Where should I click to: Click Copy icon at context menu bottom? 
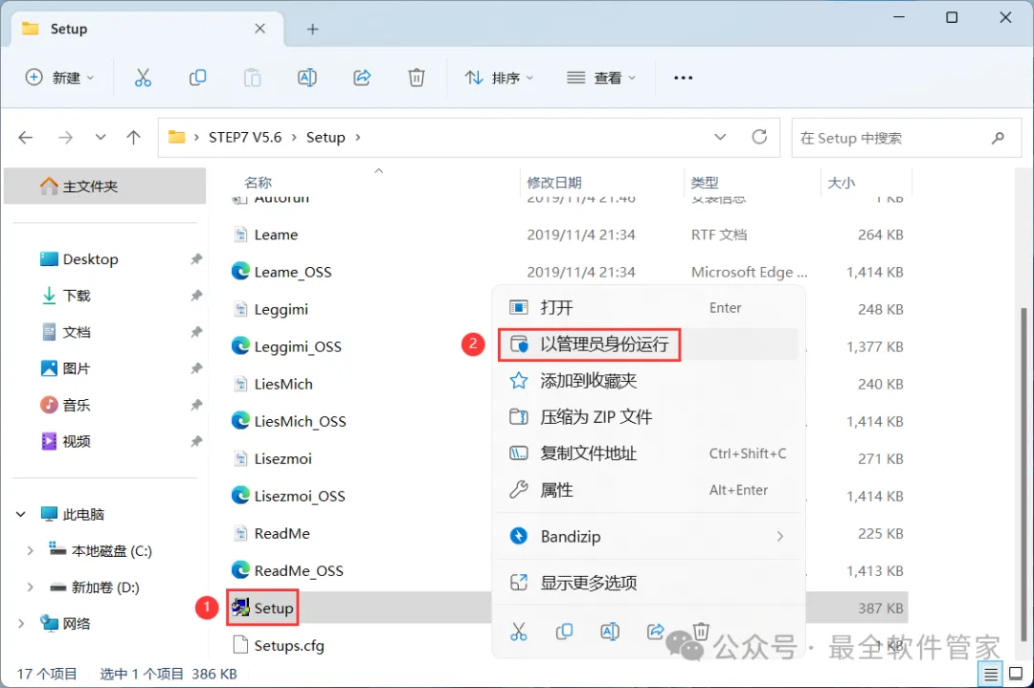(565, 632)
